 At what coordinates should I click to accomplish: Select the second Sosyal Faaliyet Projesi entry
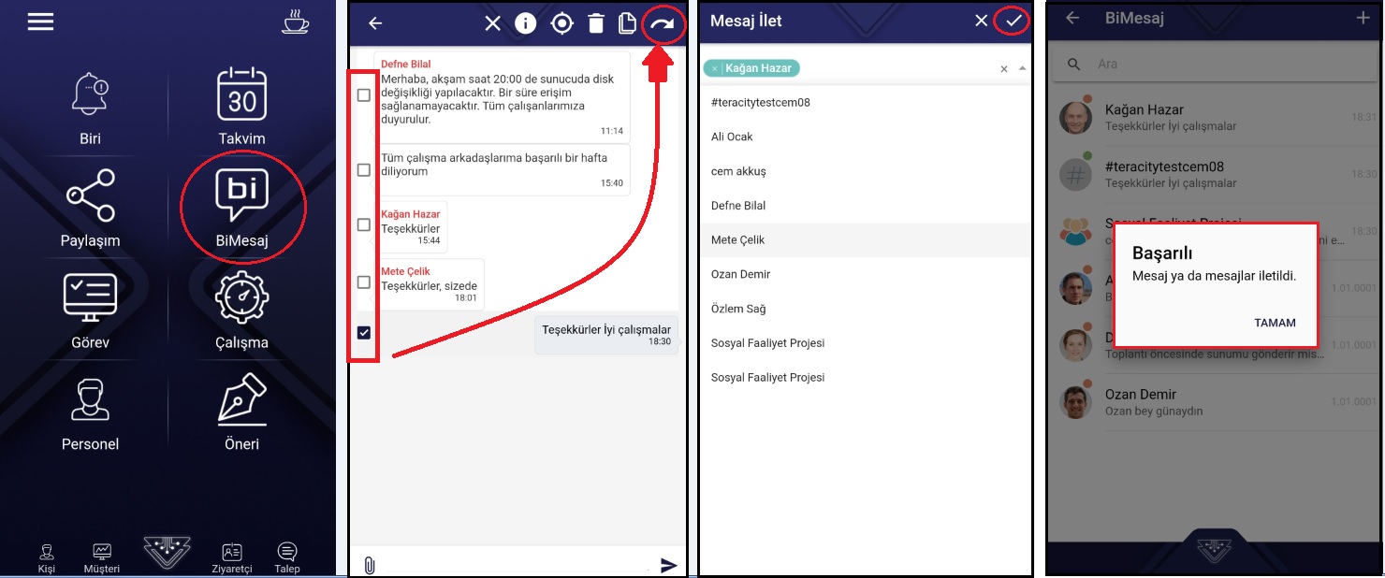tap(865, 378)
